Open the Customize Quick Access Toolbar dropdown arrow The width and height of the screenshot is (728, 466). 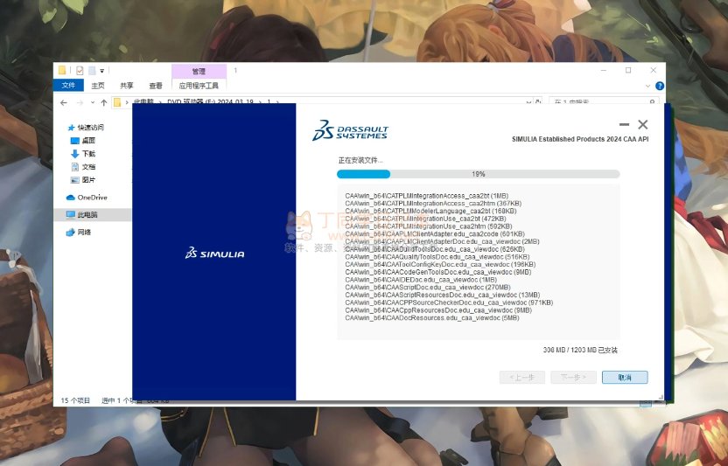[102, 71]
